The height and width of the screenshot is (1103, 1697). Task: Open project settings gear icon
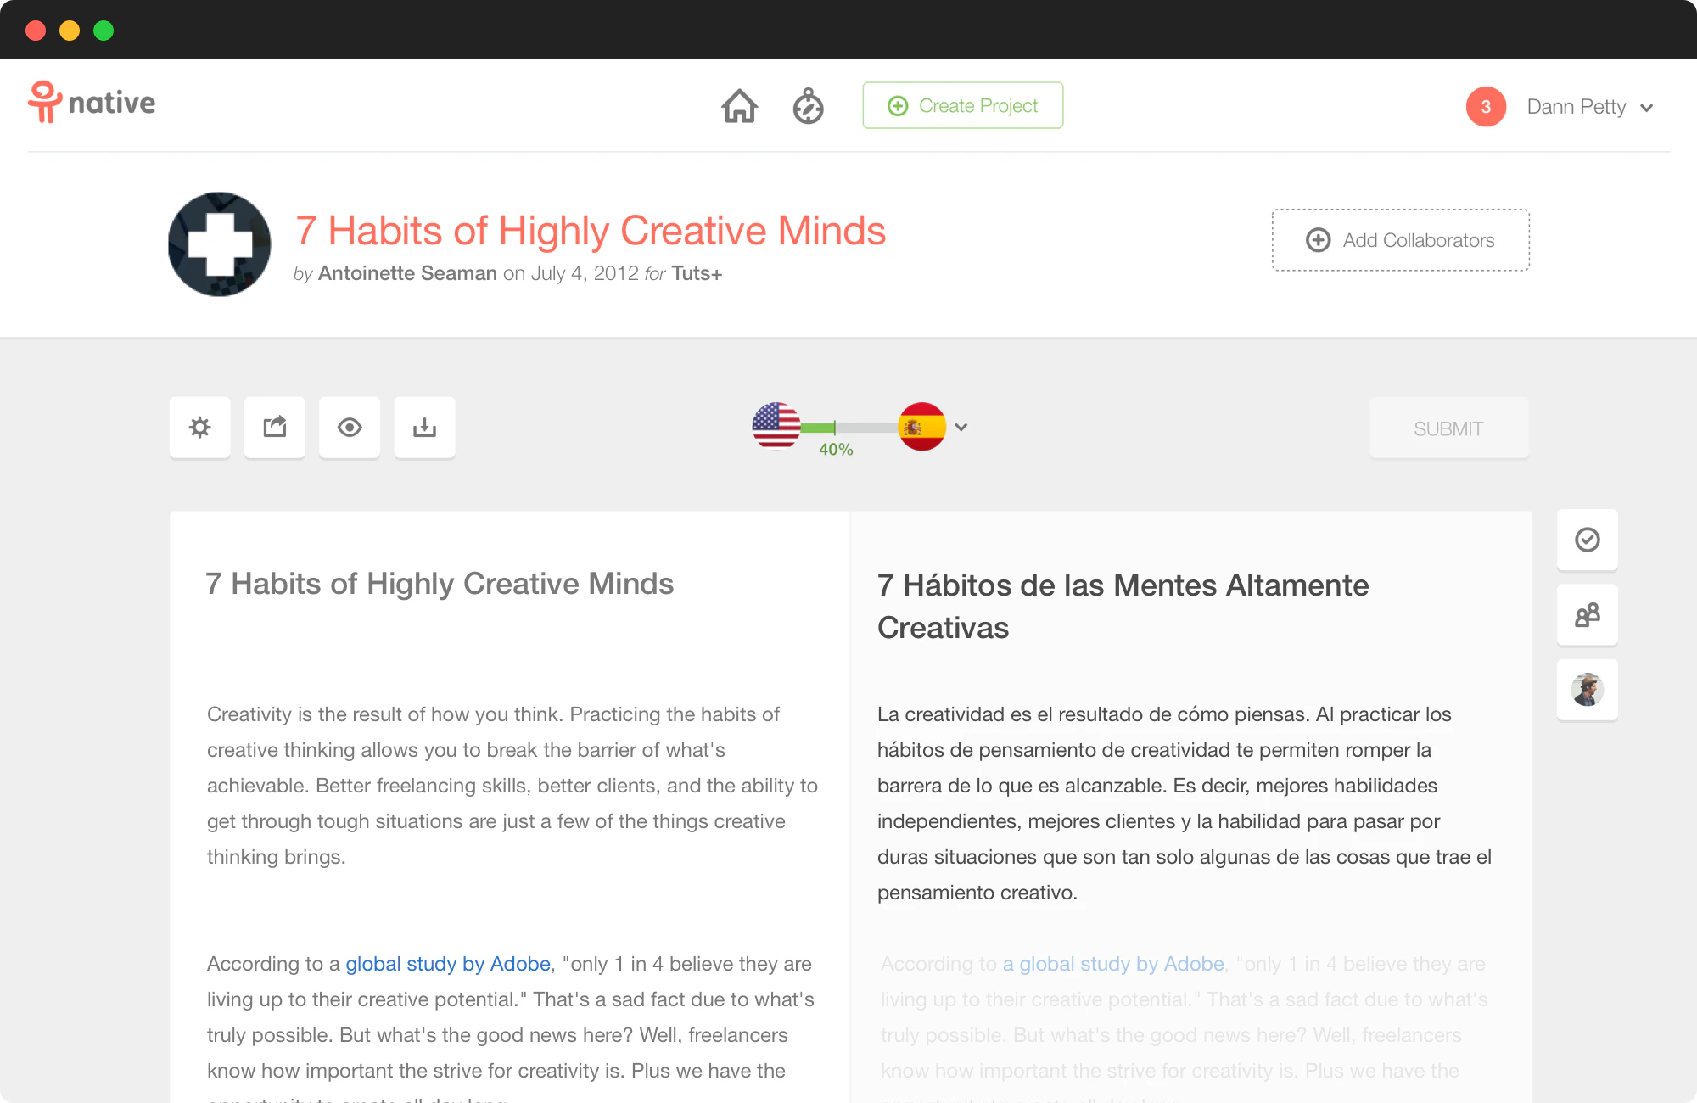tap(199, 428)
